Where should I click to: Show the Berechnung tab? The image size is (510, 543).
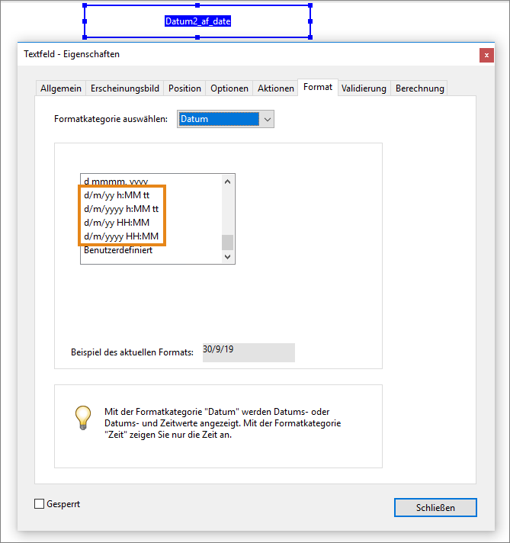coord(419,88)
